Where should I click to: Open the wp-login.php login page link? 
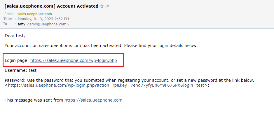coord(74,60)
